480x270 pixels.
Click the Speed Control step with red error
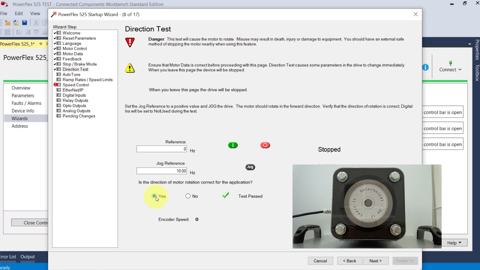(76, 85)
